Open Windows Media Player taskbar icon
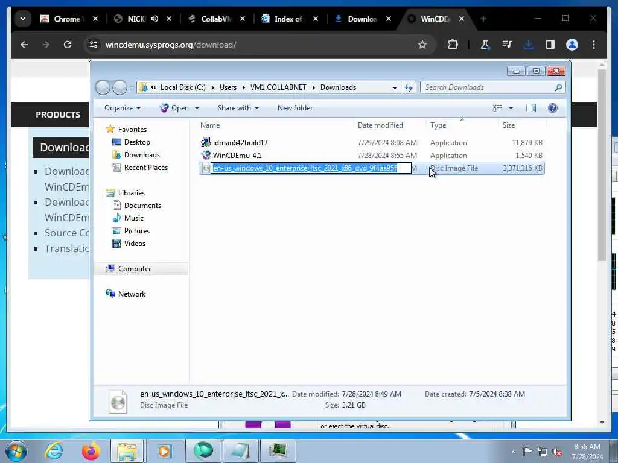Viewport: 618px width, 463px height. 164,451
